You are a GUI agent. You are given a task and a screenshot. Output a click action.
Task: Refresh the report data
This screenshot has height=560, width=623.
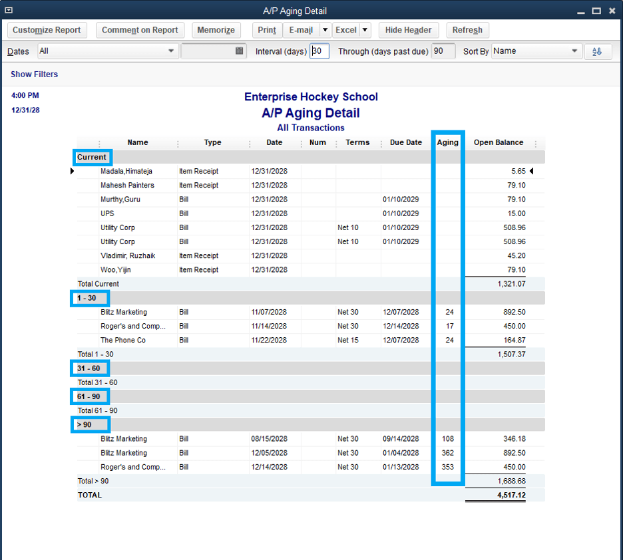click(467, 30)
